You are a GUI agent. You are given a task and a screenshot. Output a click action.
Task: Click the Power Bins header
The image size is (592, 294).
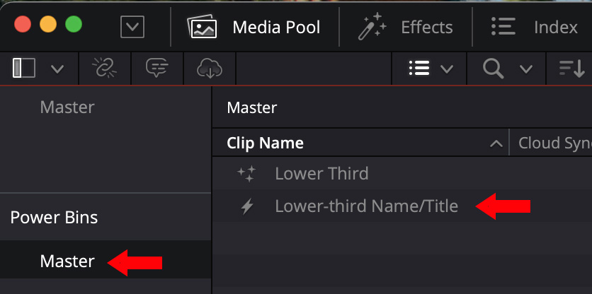click(54, 217)
